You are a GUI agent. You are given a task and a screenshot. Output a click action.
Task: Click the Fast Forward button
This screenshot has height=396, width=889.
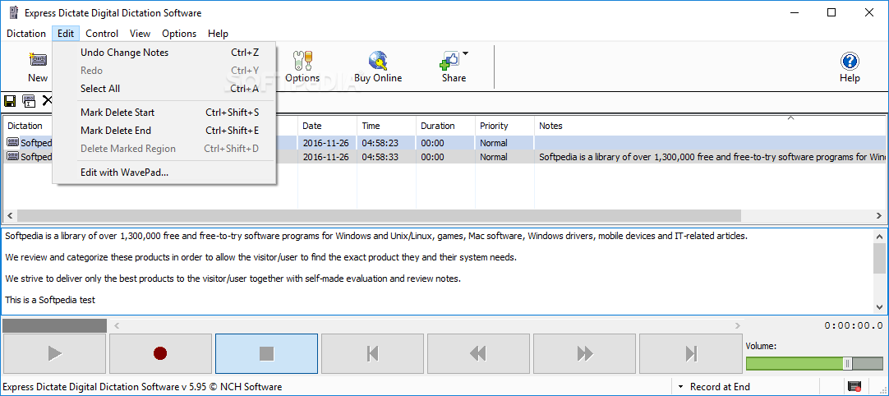[x=584, y=353]
